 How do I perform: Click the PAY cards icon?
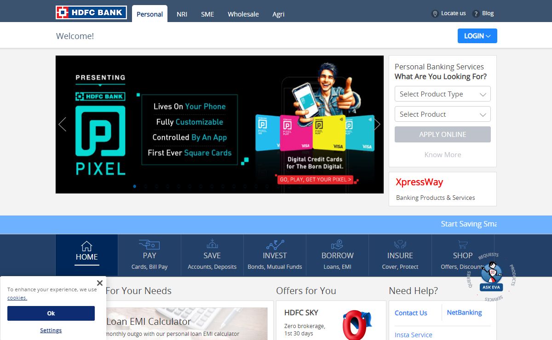point(149,244)
